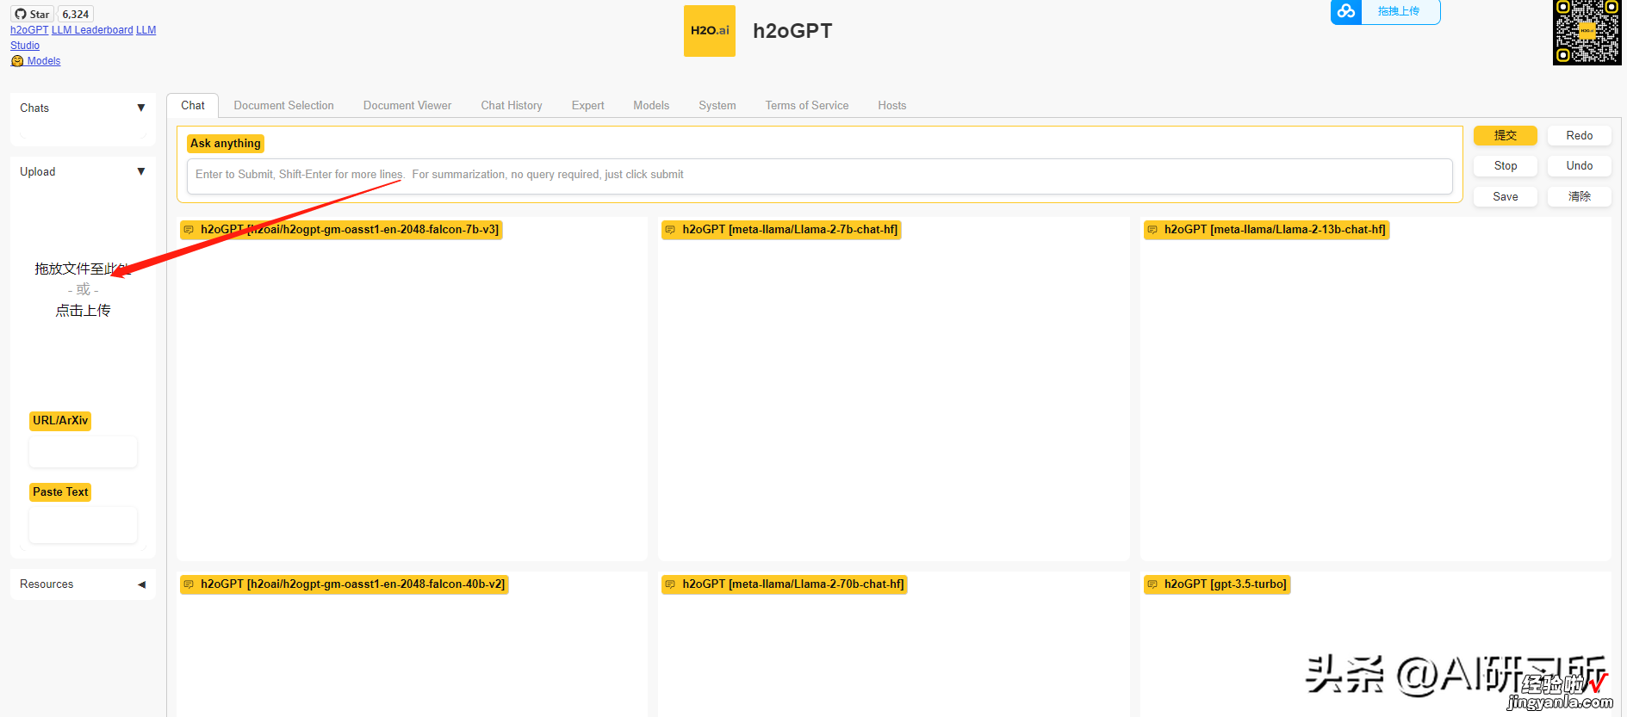
Task: Expand the Resources panel arrow
Action: pyautogui.click(x=141, y=584)
